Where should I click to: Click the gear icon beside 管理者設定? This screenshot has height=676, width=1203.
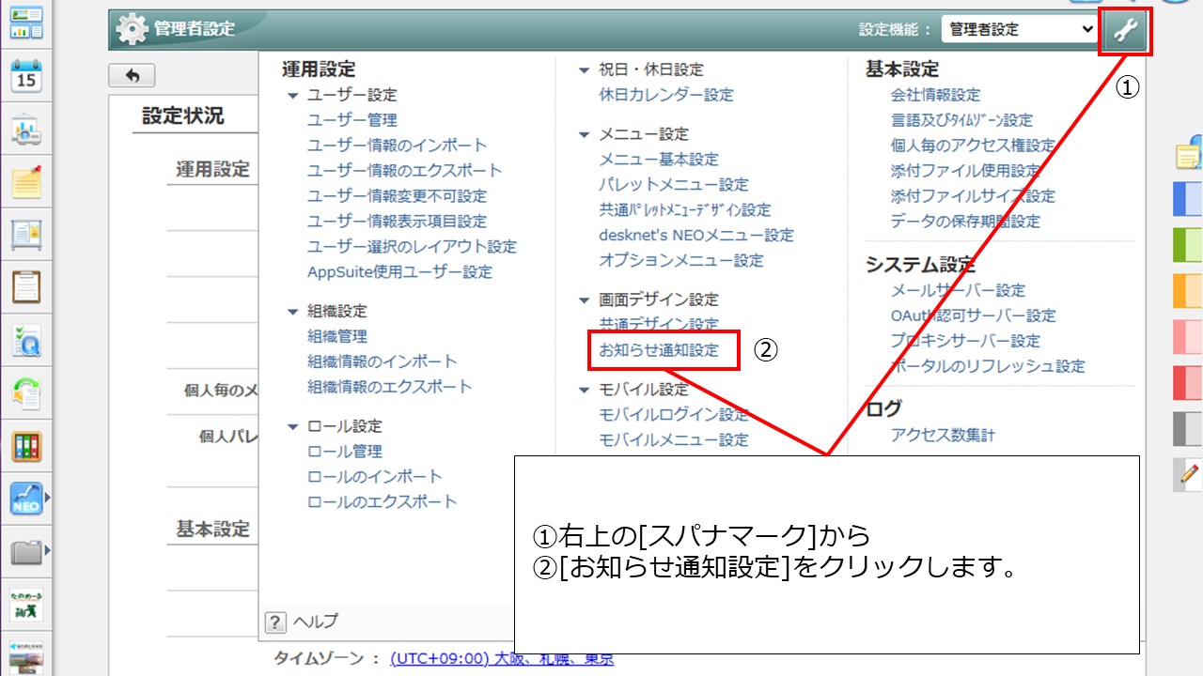coord(132,30)
